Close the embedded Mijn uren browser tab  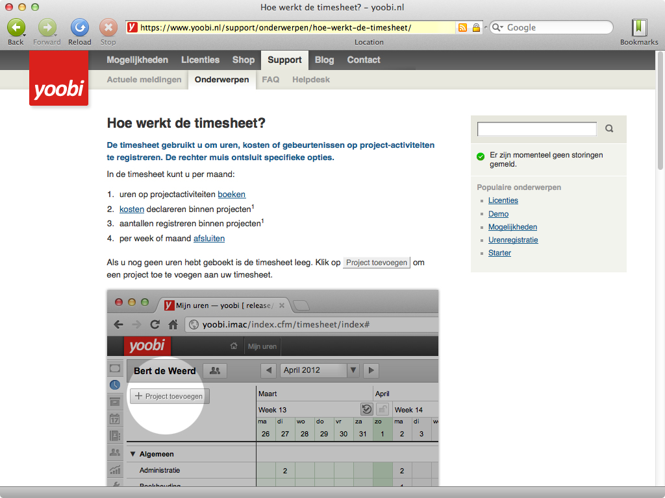tap(282, 305)
